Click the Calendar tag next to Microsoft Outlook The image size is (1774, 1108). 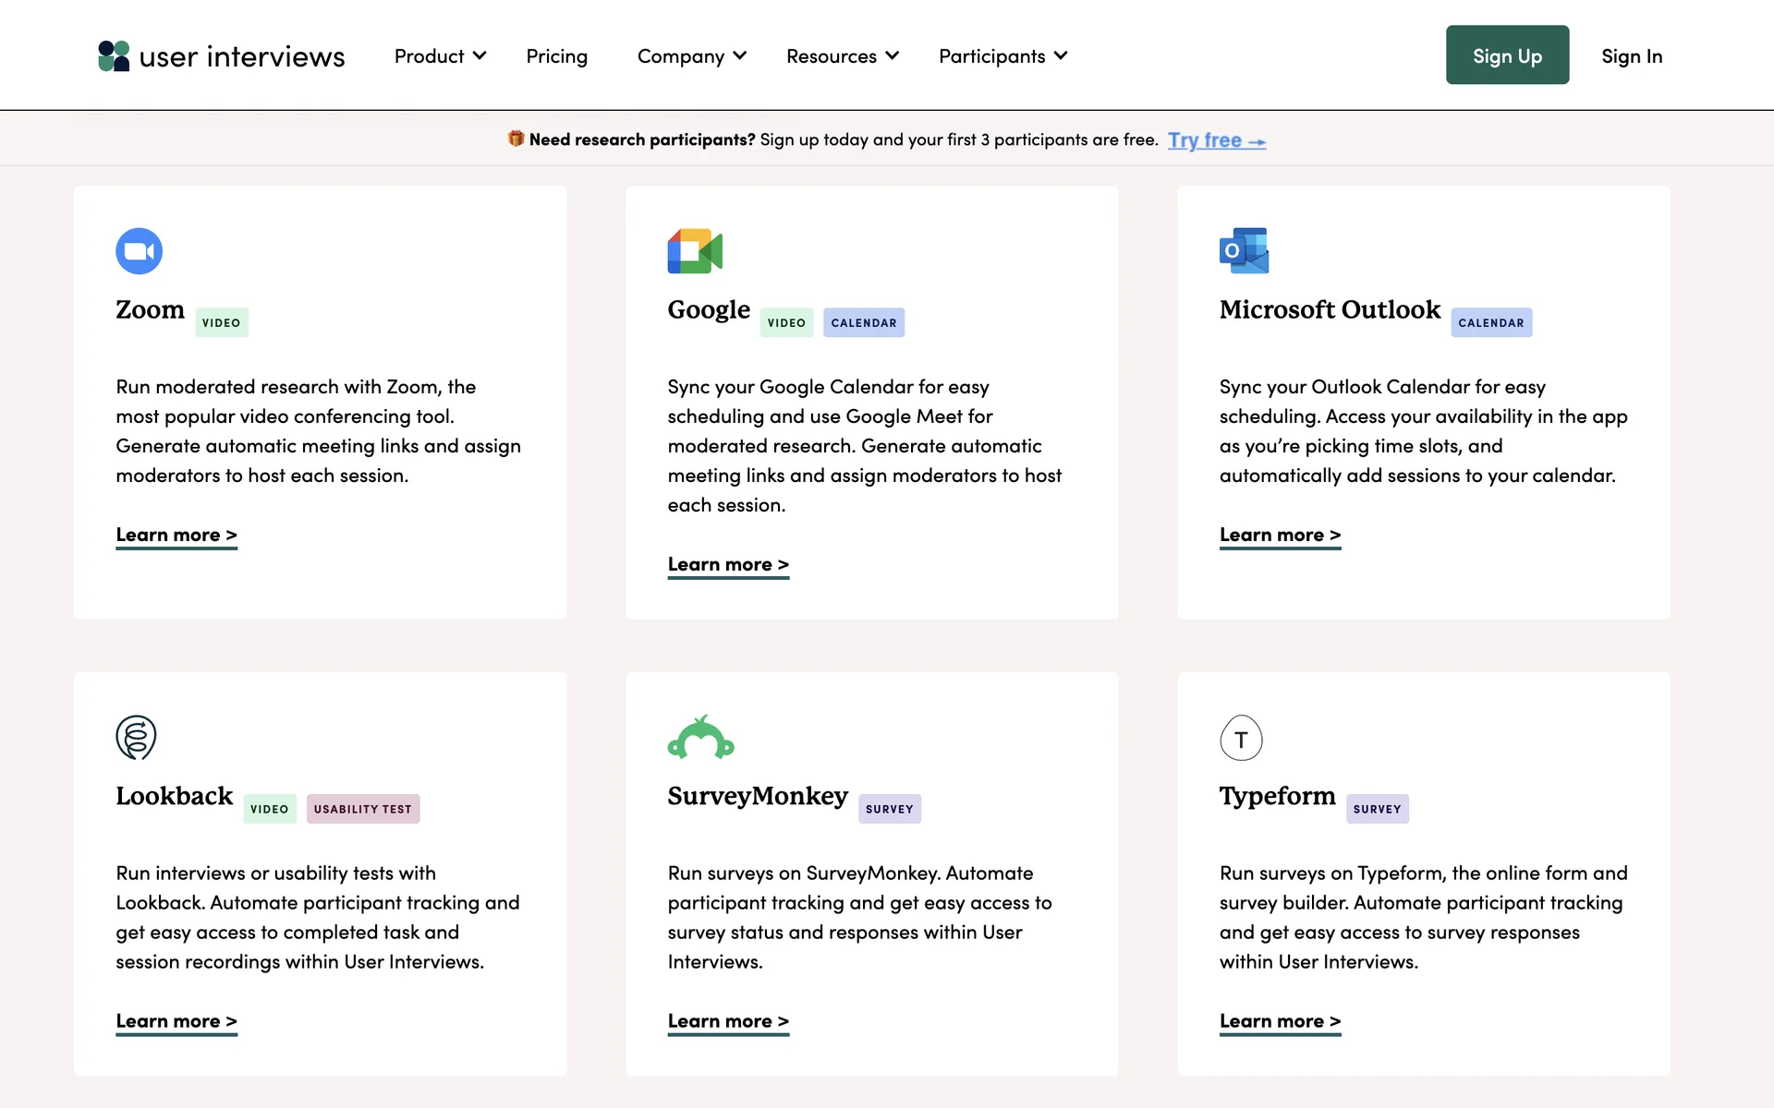pyautogui.click(x=1490, y=323)
